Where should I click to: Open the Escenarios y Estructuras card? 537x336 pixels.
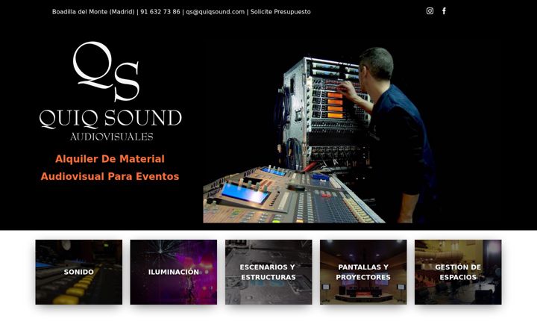(x=268, y=272)
